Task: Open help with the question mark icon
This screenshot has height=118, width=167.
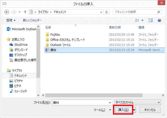Action: [x=159, y=20]
